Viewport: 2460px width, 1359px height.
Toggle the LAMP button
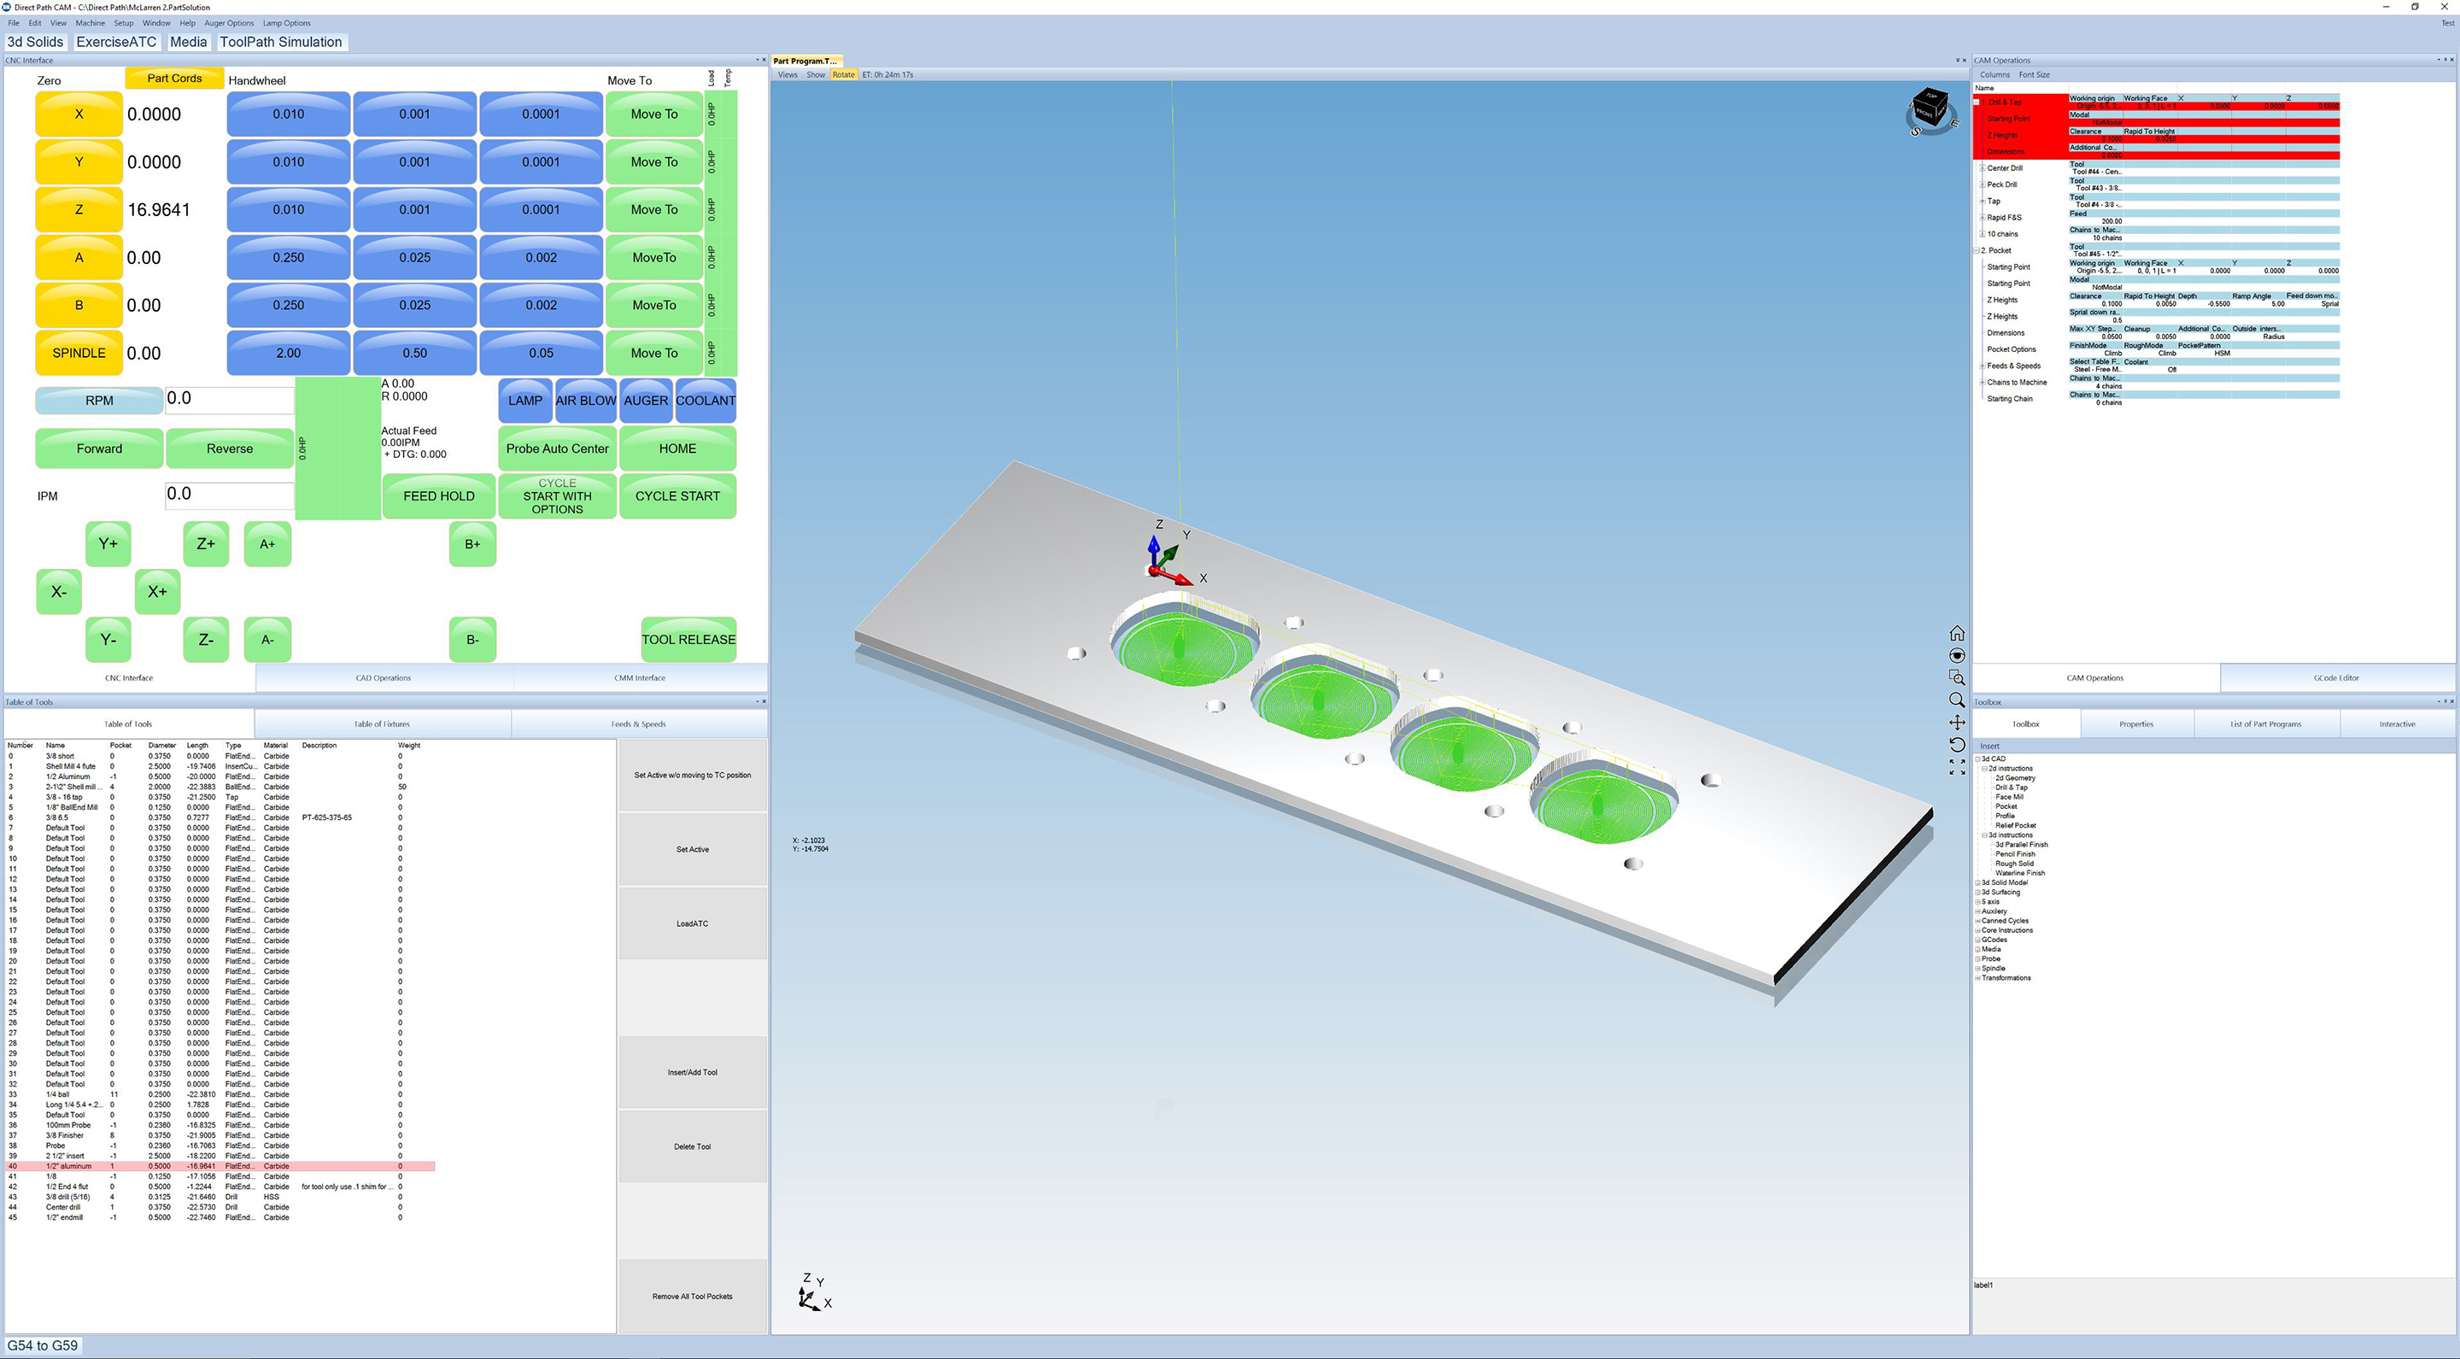click(524, 400)
